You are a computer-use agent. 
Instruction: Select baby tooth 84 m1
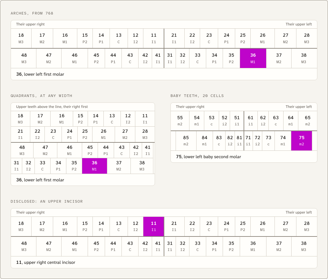coord(205,141)
